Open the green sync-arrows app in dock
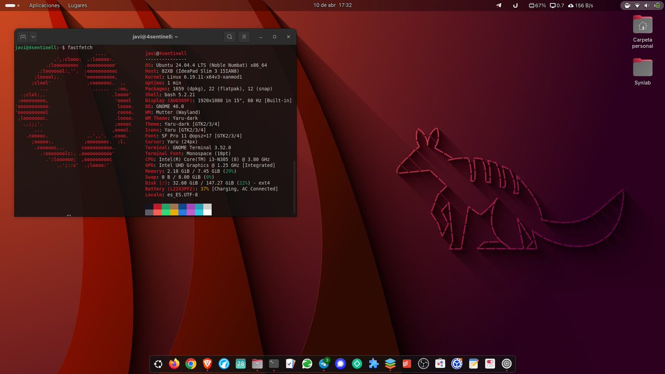 click(357, 364)
